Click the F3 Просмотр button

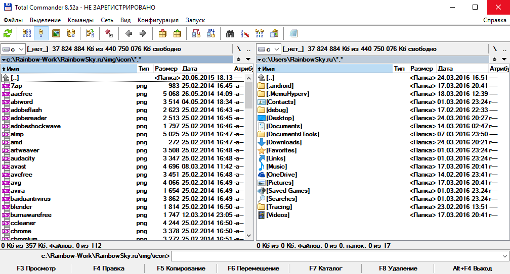tap(36, 268)
